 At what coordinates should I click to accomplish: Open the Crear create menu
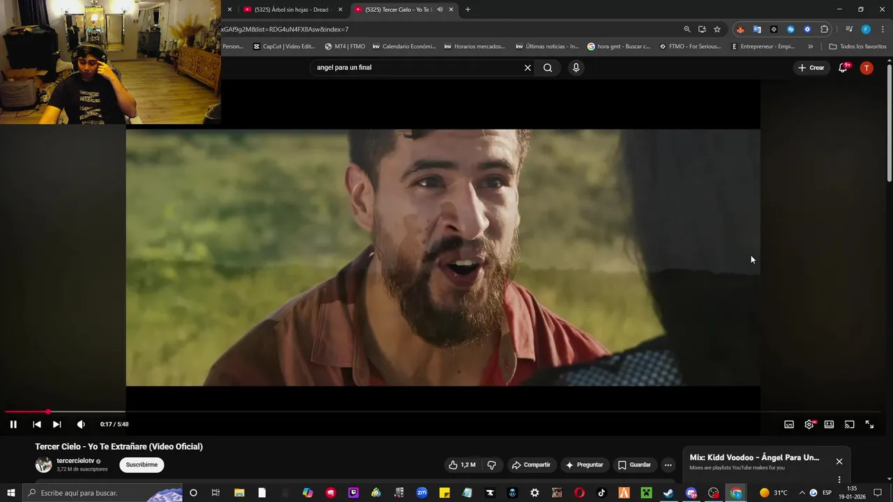click(x=811, y=68)
